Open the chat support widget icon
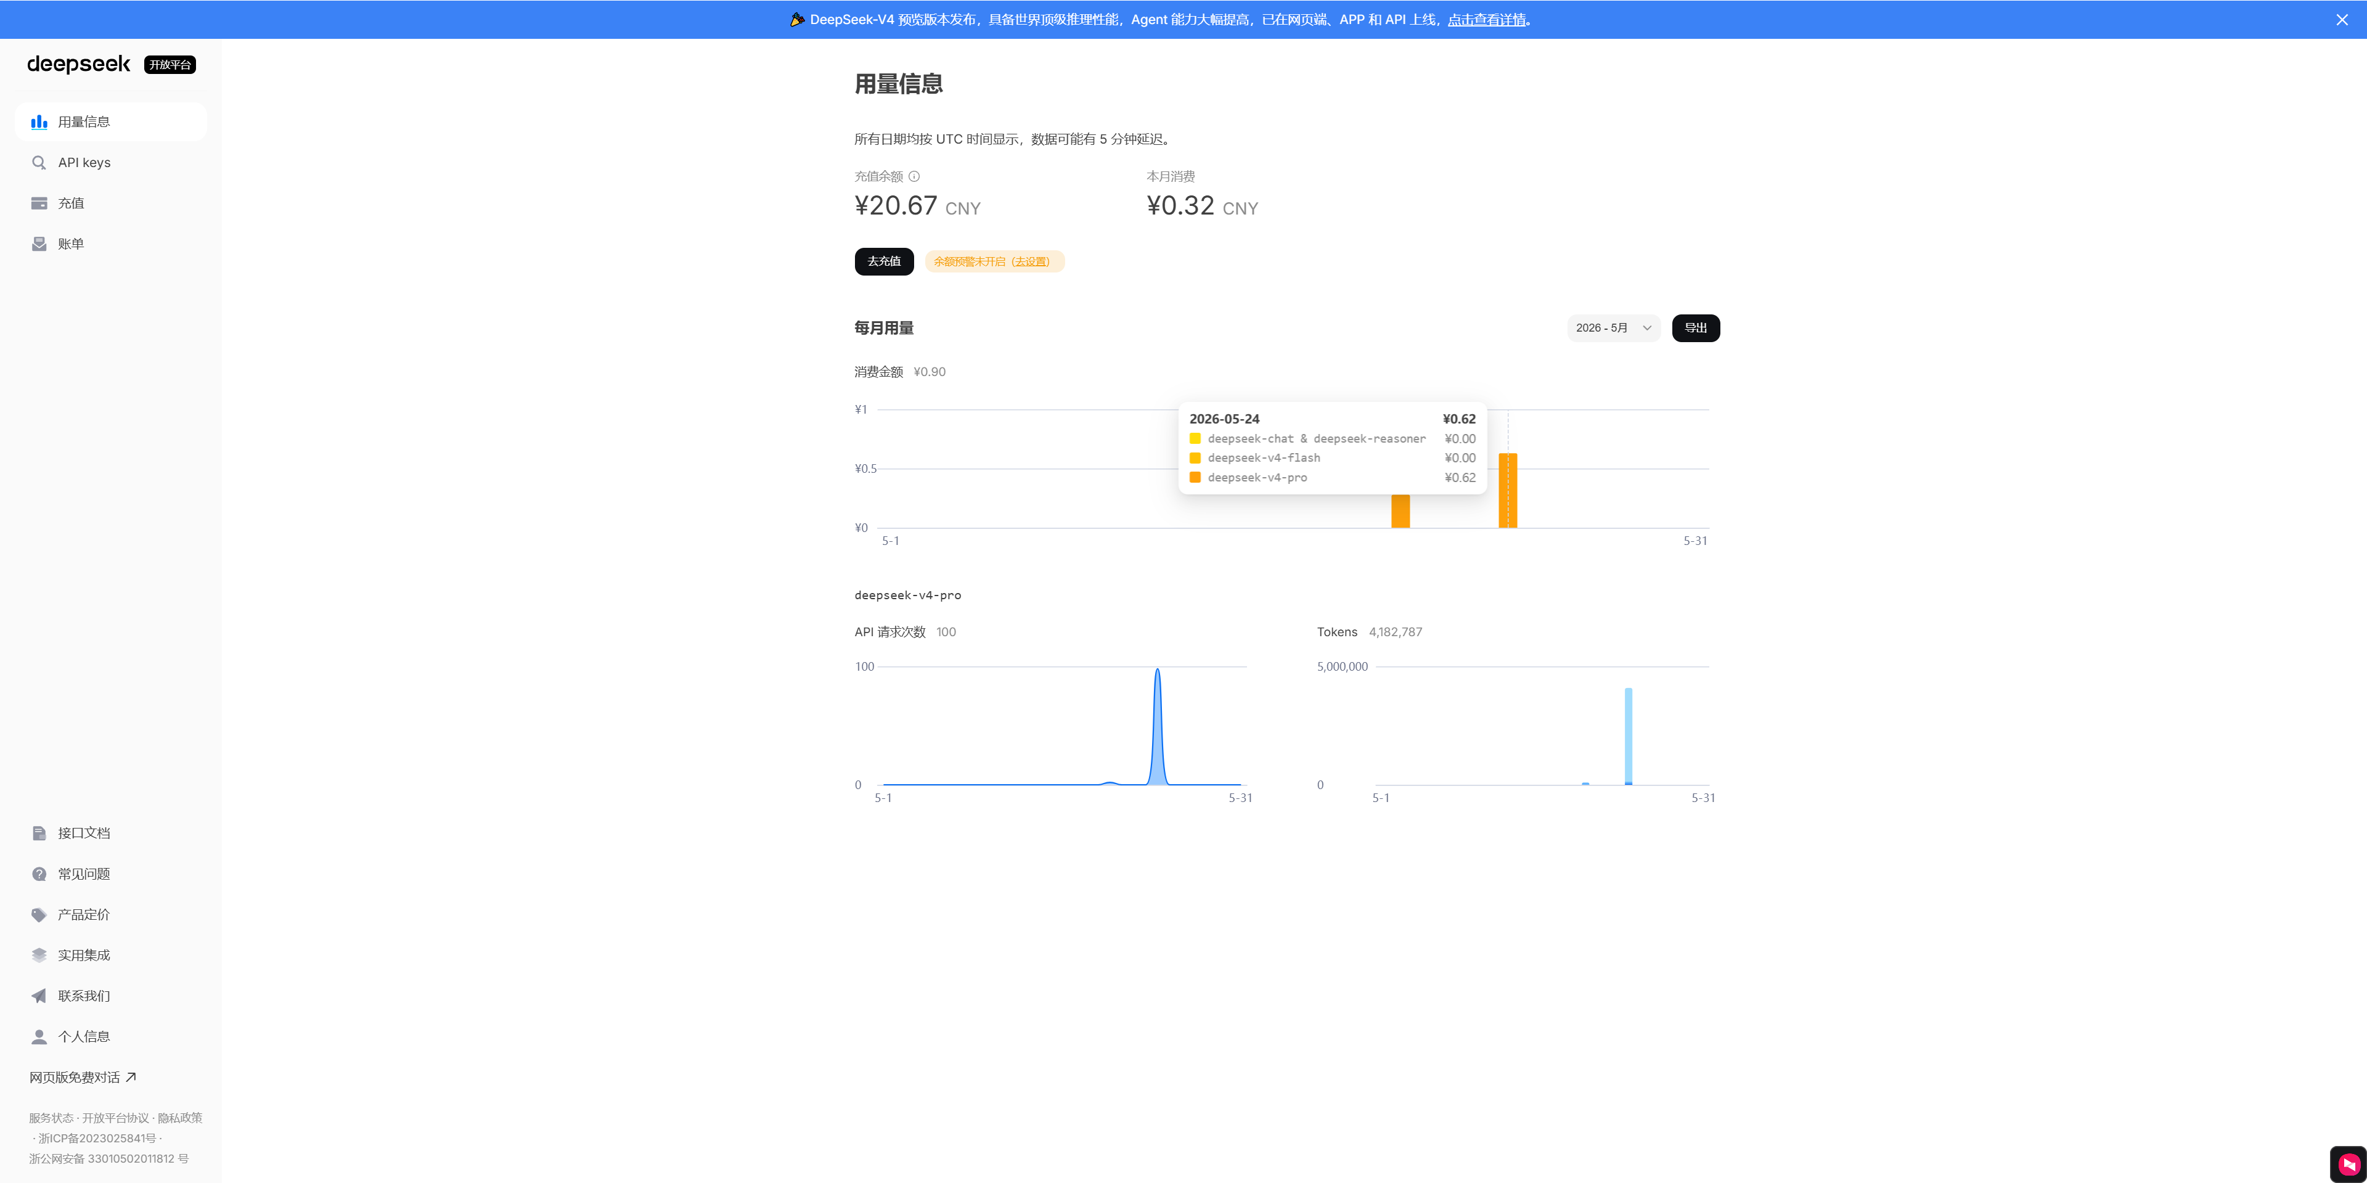This screenshot has width=2367, height=1183. click(2349, 1164)
